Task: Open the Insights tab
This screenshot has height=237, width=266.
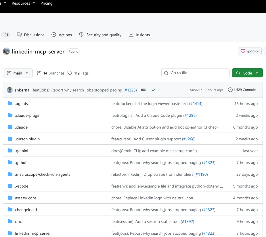Action: [x=139, y=35]
